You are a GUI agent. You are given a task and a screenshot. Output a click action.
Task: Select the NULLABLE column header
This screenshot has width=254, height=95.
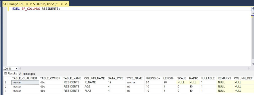click(208, 78)
